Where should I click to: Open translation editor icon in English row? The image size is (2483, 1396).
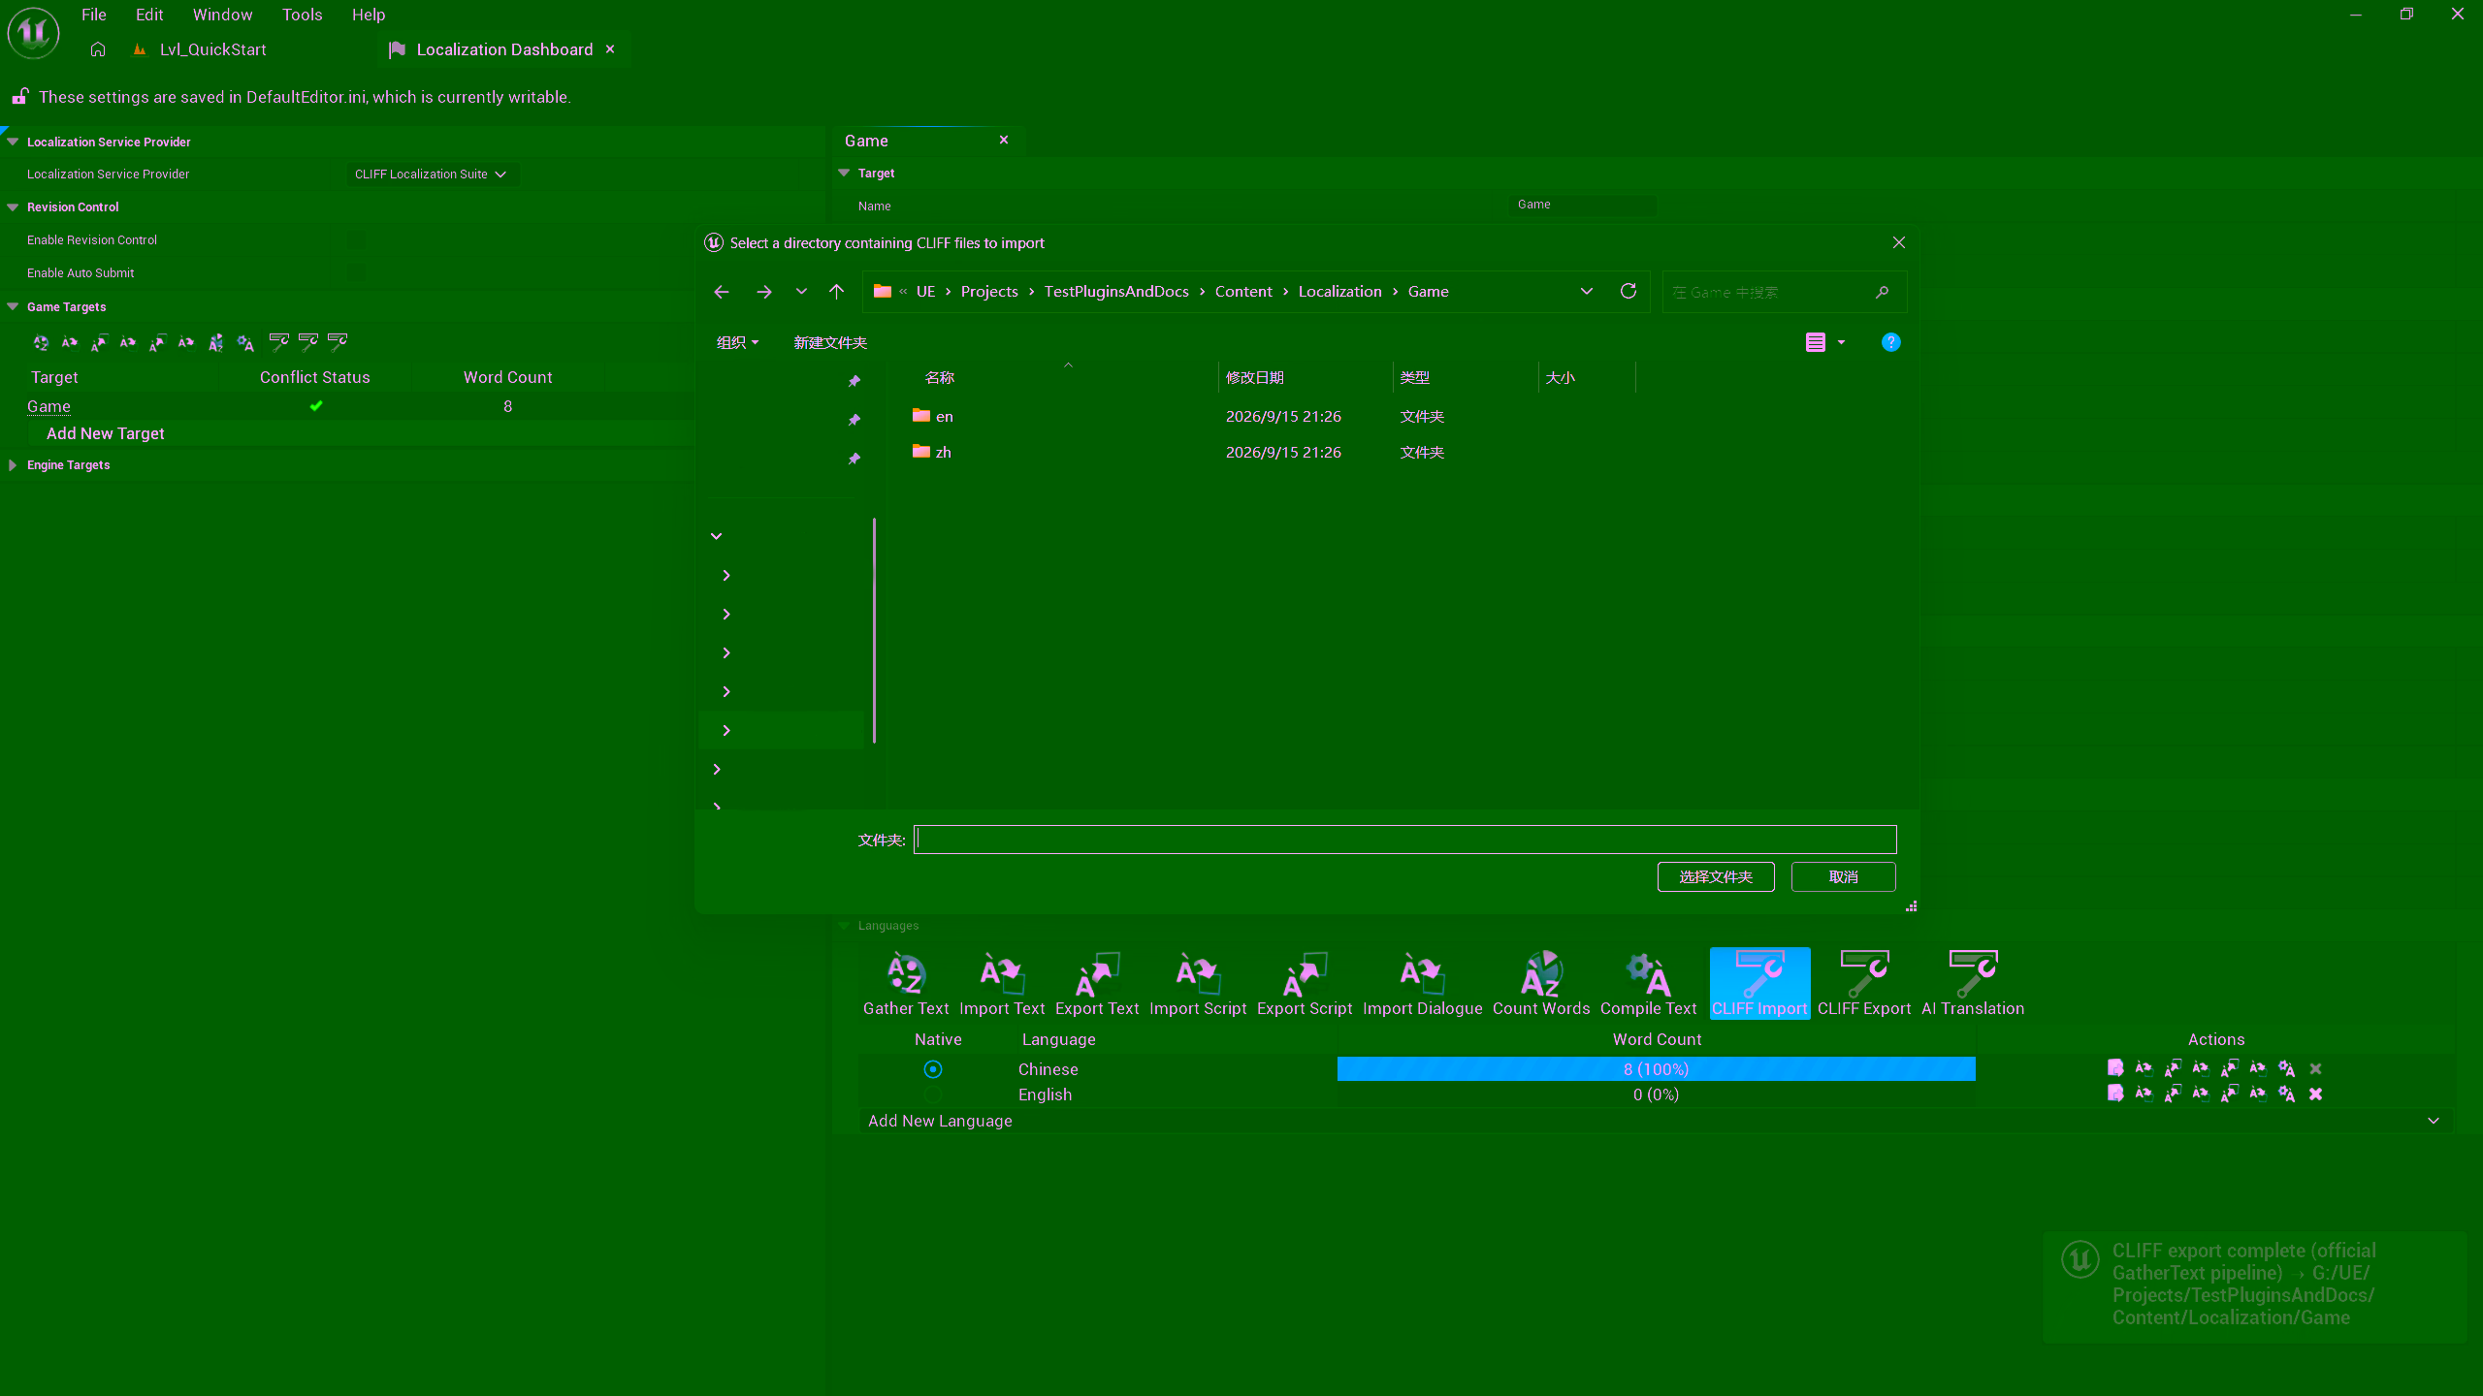2115,1094
